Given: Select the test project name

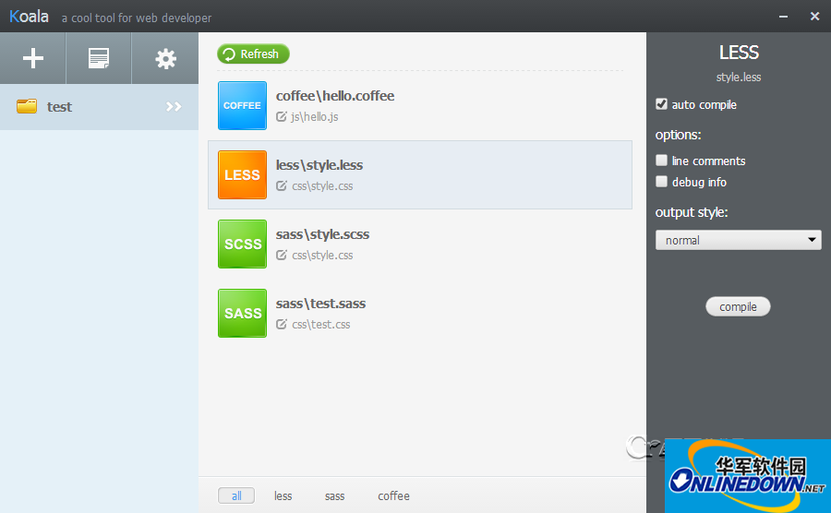Looking at the screenshot, I should (59, 107).
